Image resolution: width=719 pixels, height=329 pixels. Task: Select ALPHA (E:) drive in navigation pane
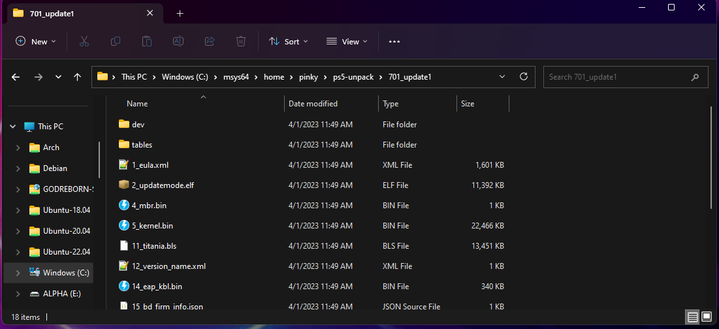point(62,294)
